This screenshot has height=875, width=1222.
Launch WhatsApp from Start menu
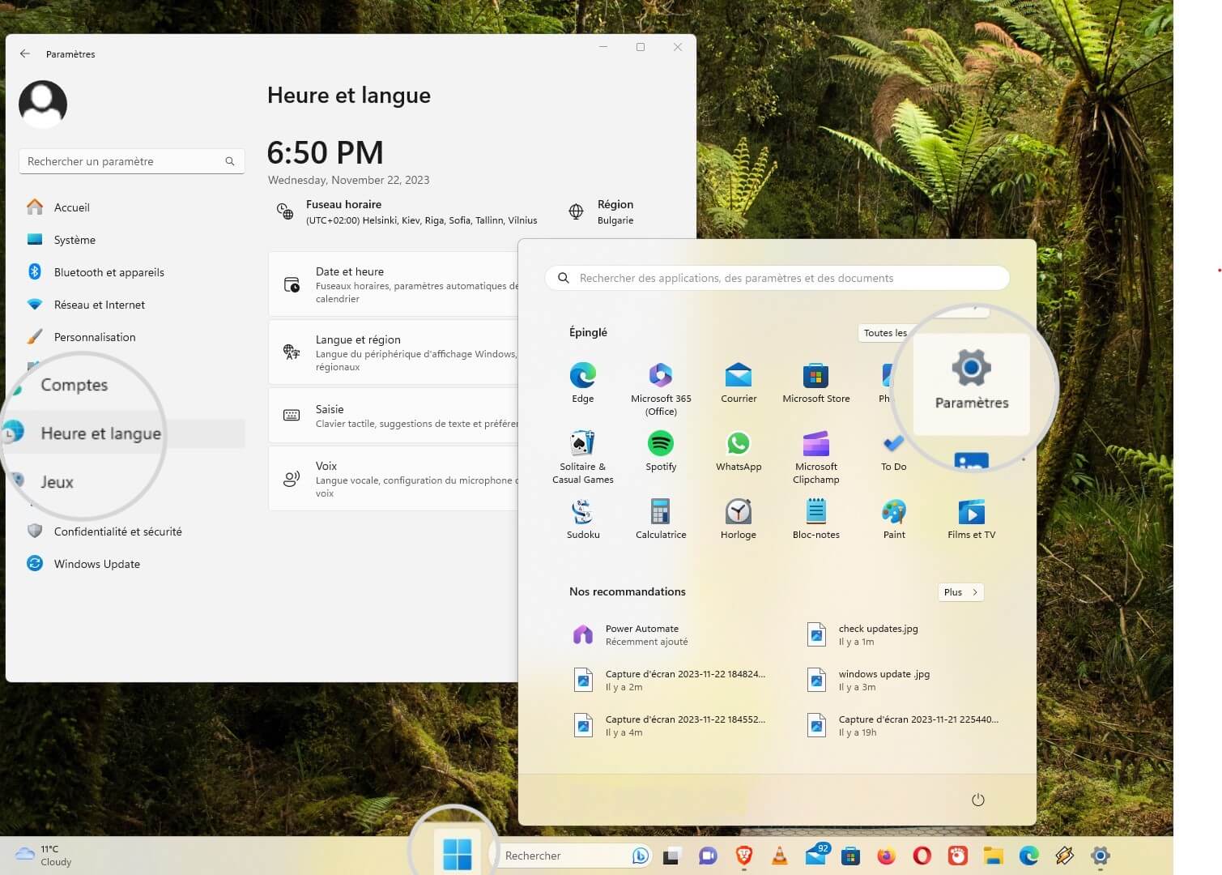[x=739, y=450]
